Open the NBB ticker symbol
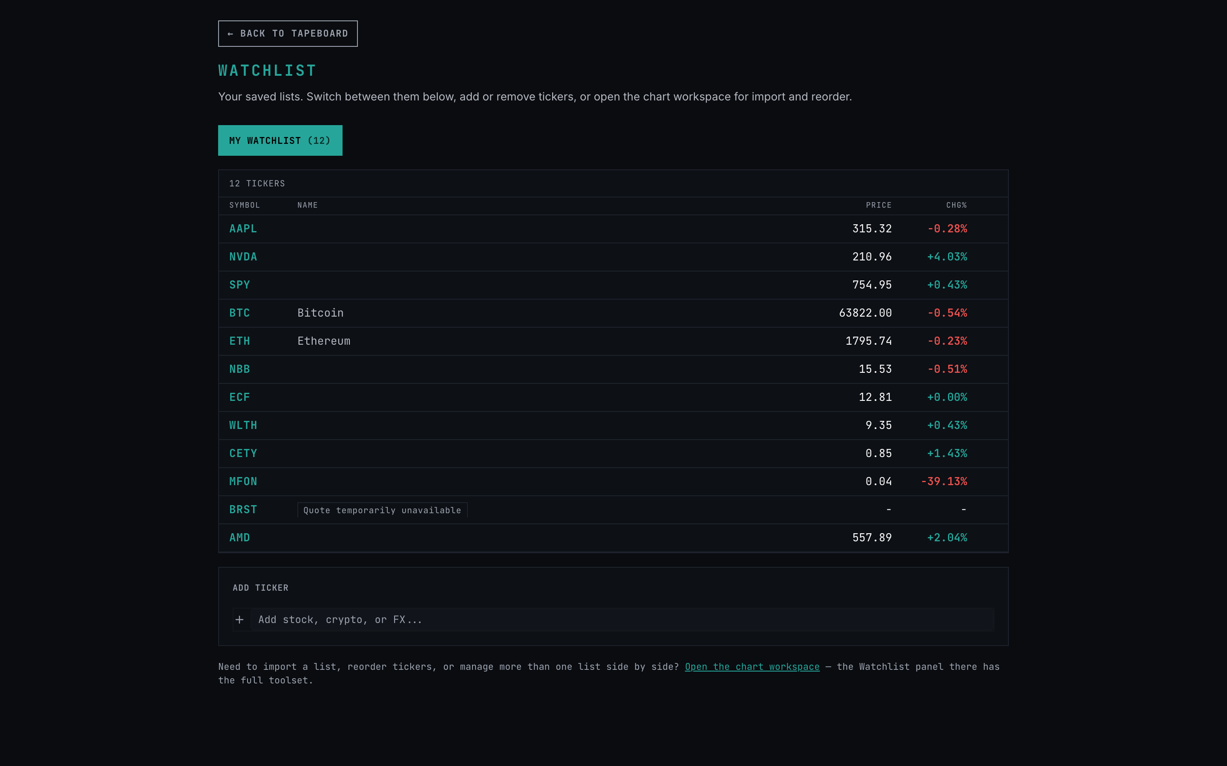 coord(239,369)
